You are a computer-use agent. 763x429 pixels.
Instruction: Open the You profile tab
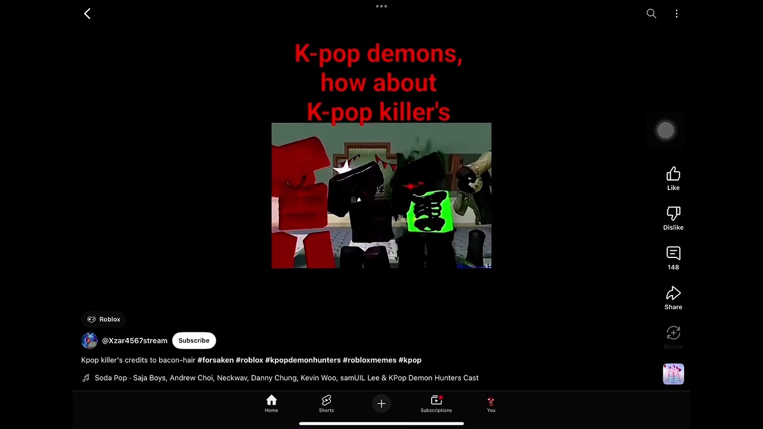coord(491,403)
